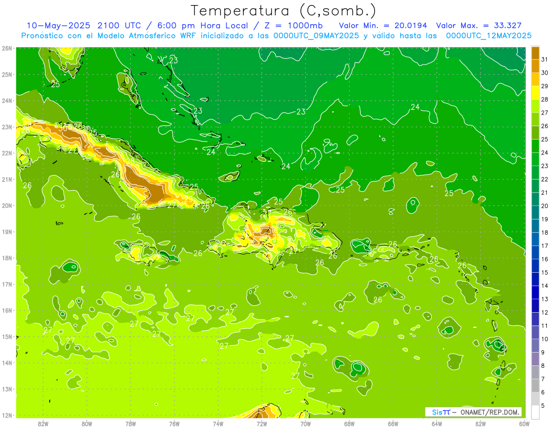557x430 pixels.
Task: Click the 17N latitude axis label
Action: coord(7,284)
